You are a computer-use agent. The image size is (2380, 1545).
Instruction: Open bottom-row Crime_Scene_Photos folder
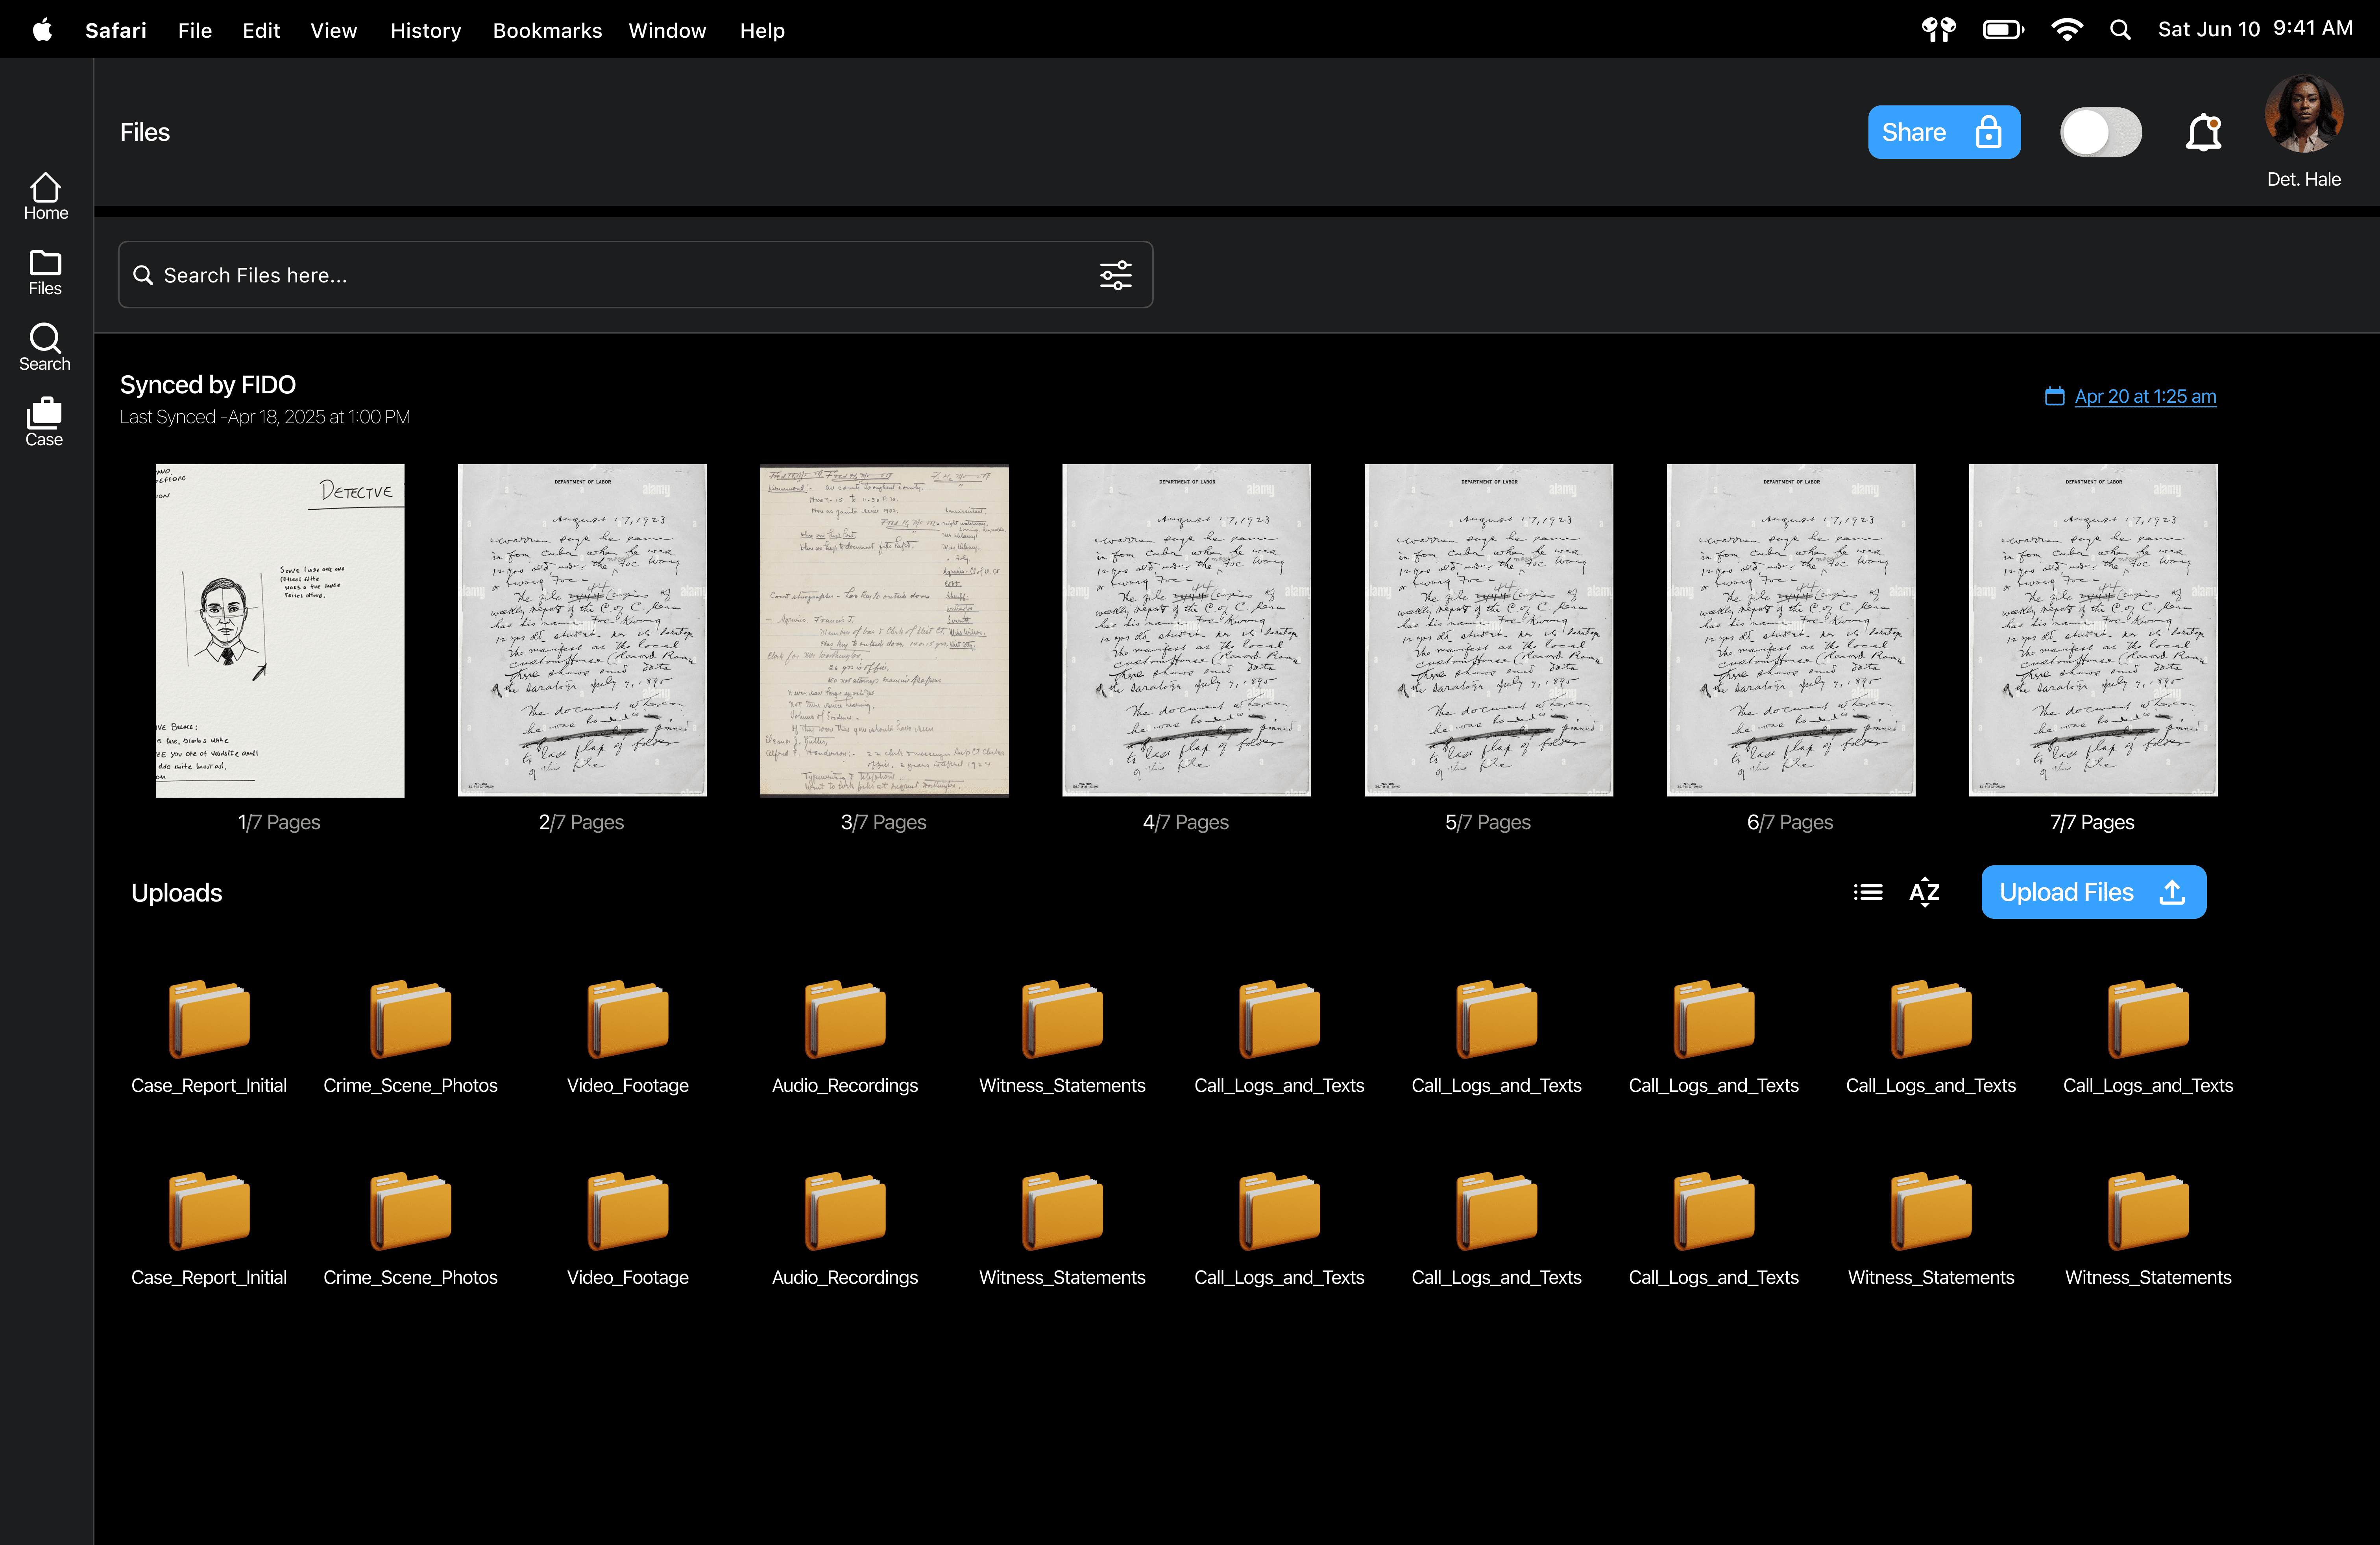(x=410, y=1229)
